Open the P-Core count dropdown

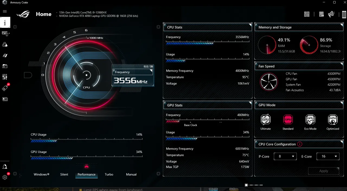click(x=285, y=156)
